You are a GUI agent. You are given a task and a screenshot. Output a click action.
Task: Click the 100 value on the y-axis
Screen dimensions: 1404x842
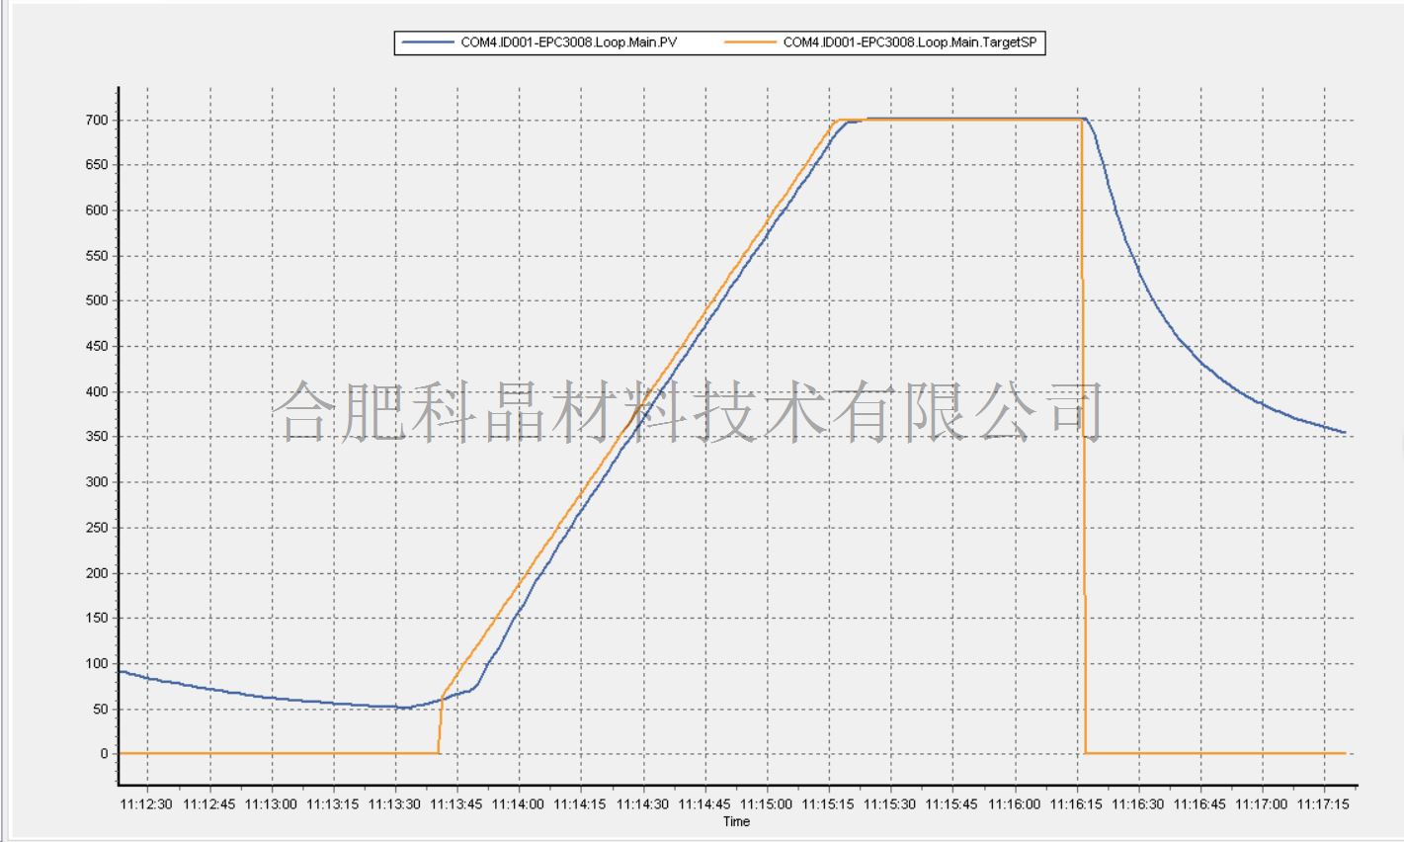pos(96,663)
